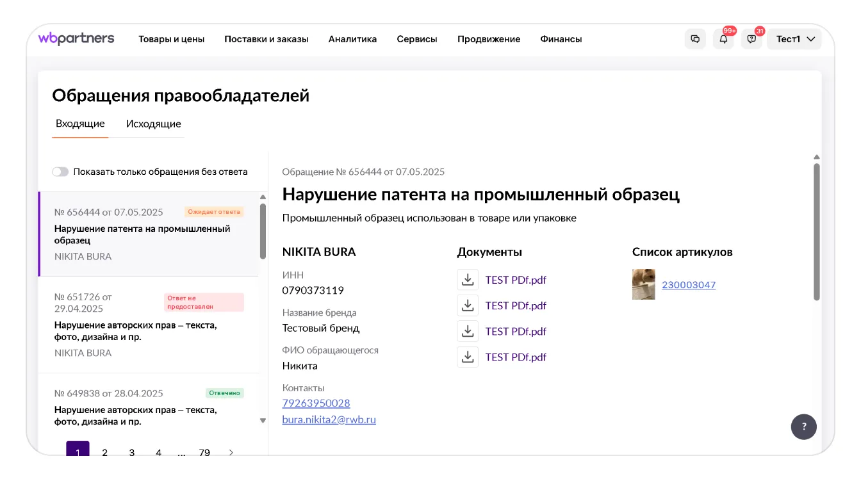Open the support questions icon with badge 31
Screen dimensions: 861x479
(751, 39)
